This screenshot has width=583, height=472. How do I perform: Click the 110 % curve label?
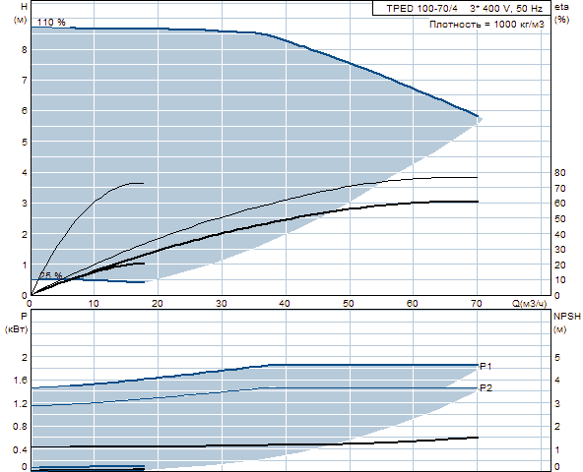(x=51, y=23)
